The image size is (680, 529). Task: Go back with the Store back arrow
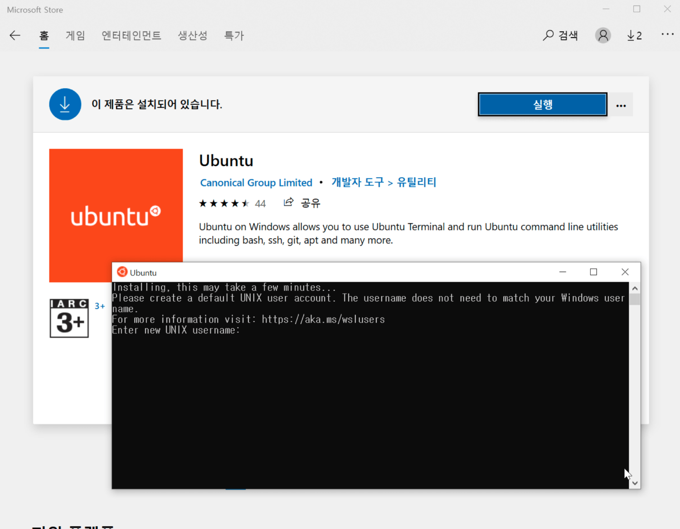pos(15,35)
